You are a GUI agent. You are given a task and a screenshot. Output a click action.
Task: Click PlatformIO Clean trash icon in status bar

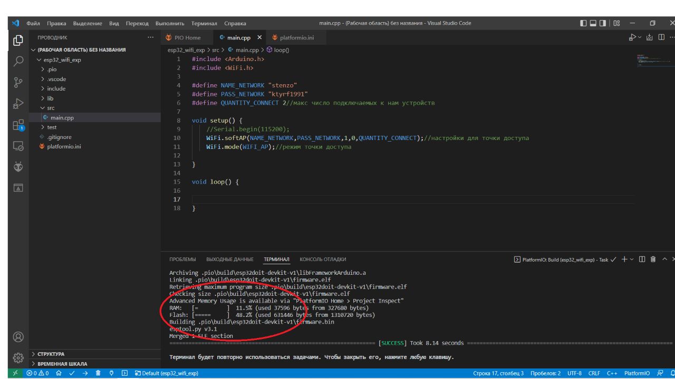pyautogui.click(x=98, y=373)
